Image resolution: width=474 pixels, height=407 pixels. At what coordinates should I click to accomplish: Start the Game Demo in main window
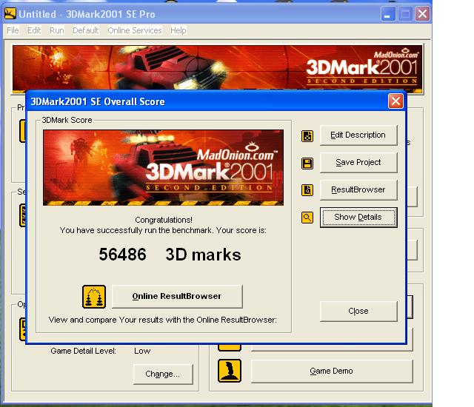[332, 371]
